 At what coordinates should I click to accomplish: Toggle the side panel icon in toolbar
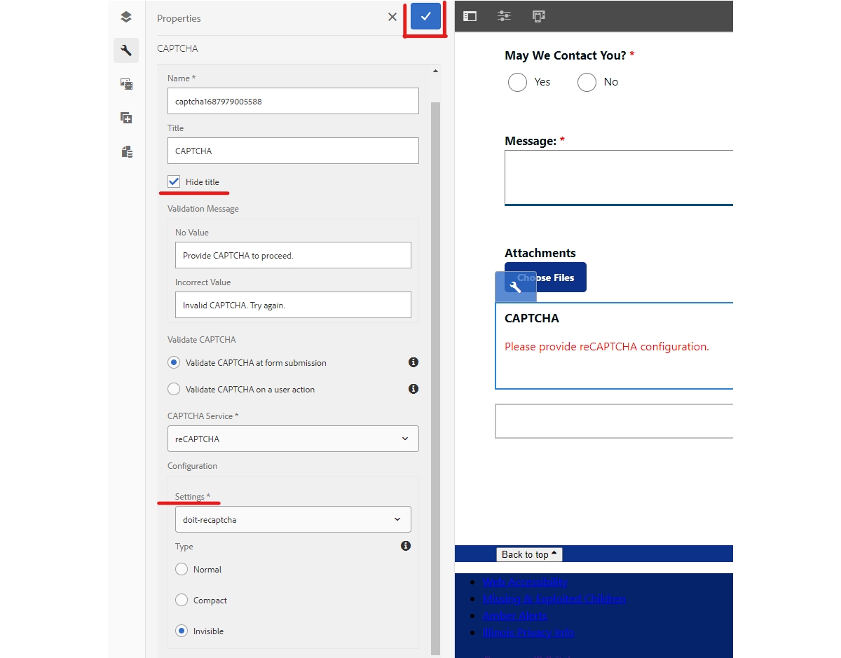click(470, 16)
